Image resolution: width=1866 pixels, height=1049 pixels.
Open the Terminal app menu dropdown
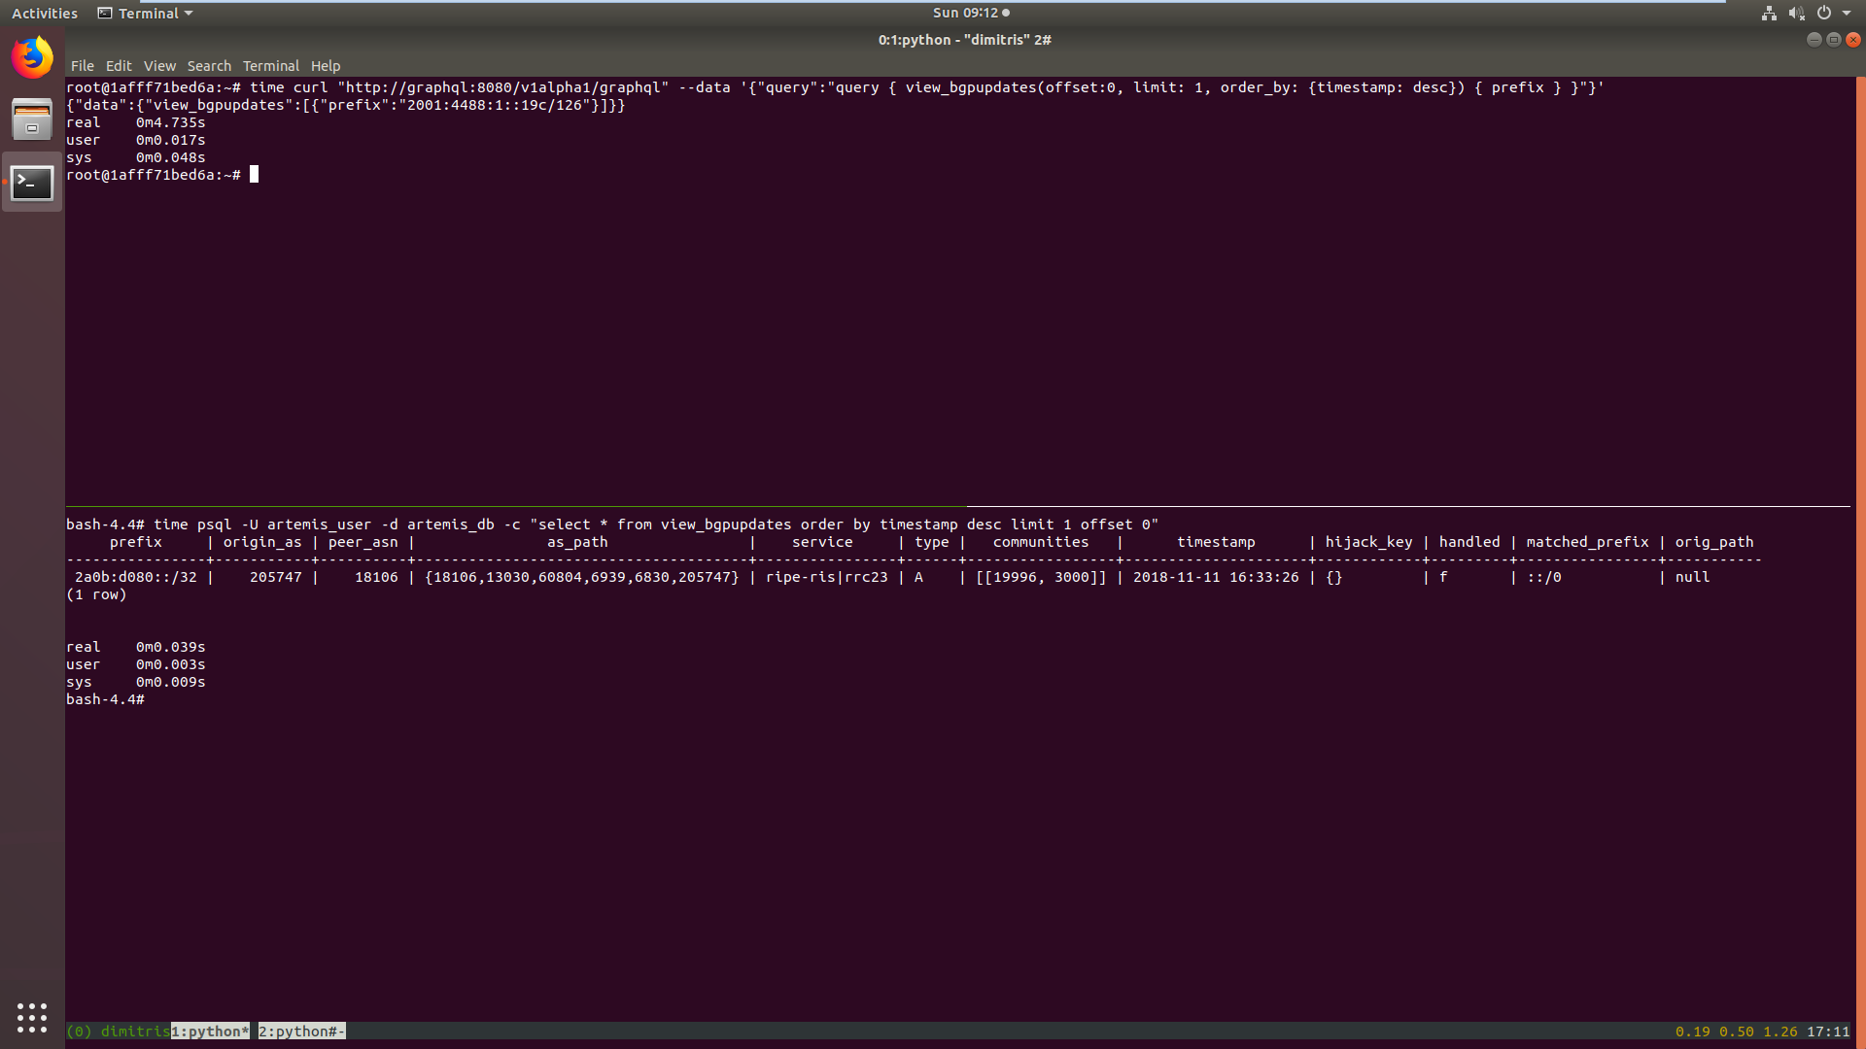click(146, 14)
